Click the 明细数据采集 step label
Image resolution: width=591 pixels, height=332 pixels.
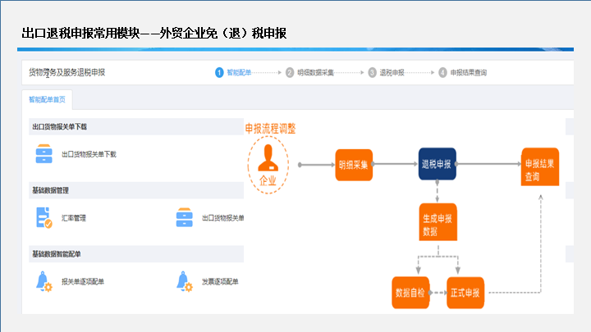(x=315, y=72)
